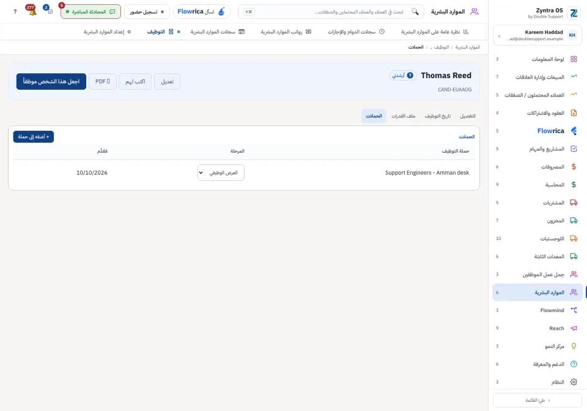The height and width of the screenshot is (411, 587).
Task: Click أرشدني guide button
Action: [403, 75]
